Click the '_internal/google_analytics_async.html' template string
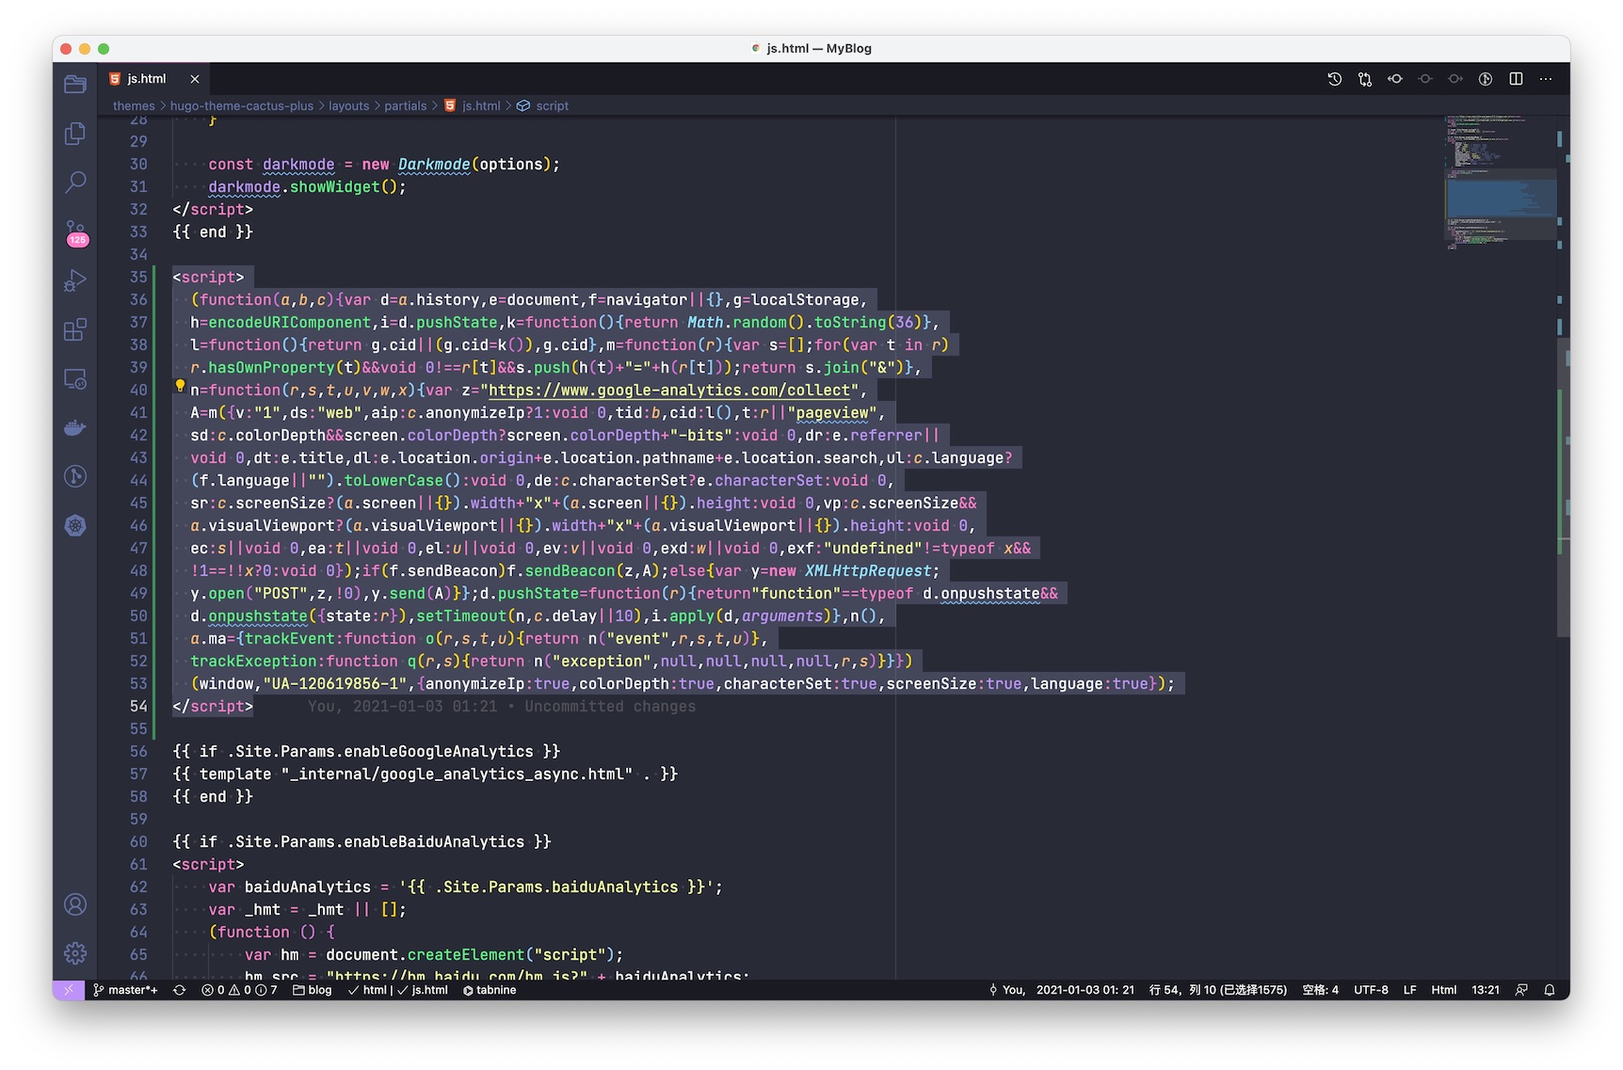Screen dimensions: 1623x1070 point(457,775)
